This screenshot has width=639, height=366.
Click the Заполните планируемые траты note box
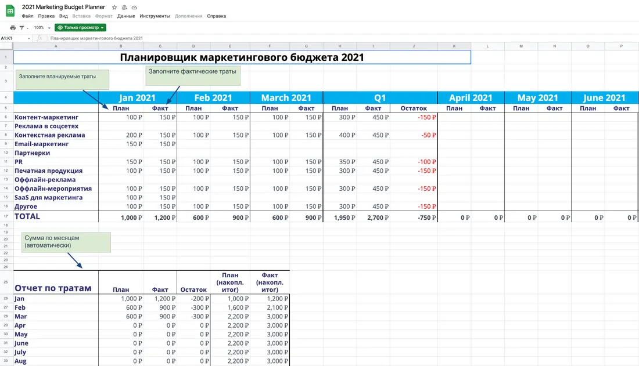click(62, 80)
